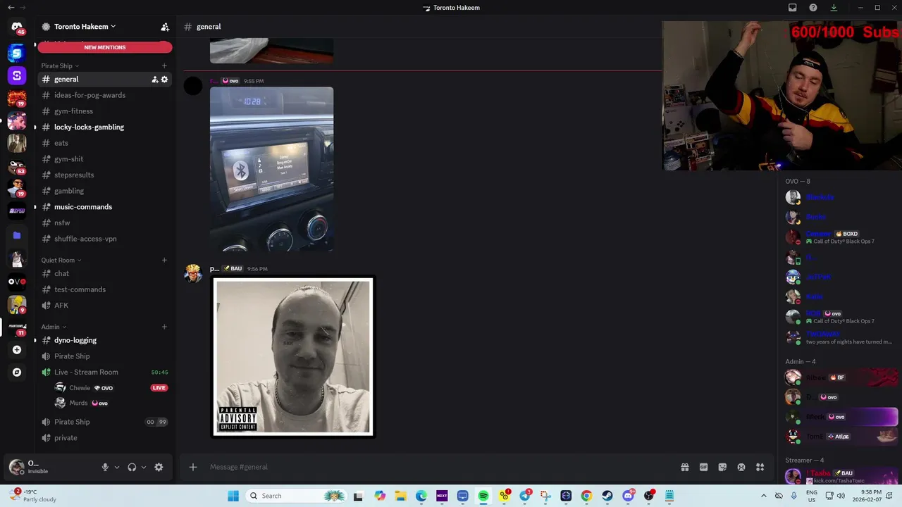902x507 pixels.
Task: Open the gym-fitness channel
Action: 105,111
